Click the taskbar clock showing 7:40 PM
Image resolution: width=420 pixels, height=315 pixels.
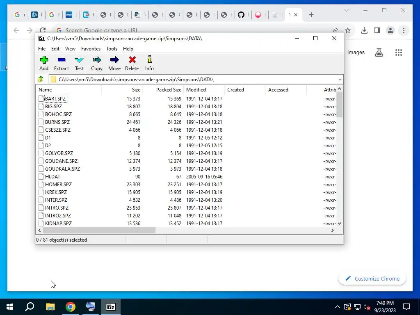click(385, 307)
